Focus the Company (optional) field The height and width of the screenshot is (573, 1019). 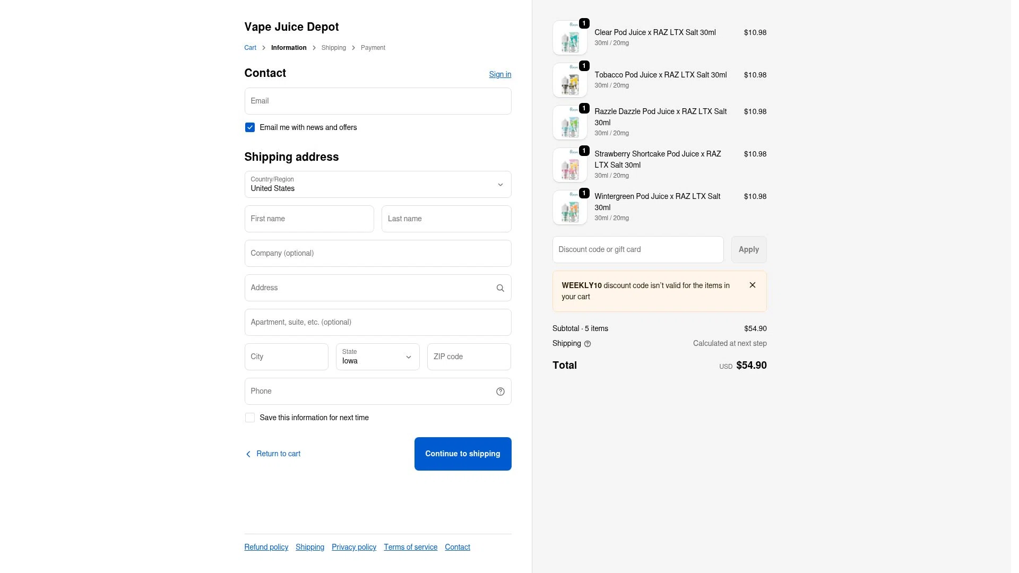[378, 253]
